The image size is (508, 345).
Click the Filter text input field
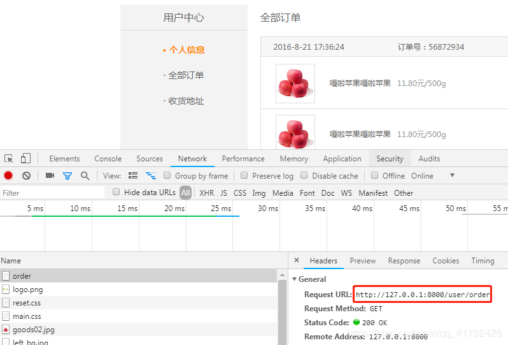click(52, 193)
